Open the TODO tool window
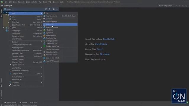189x106 pixels. click(34, 102)
